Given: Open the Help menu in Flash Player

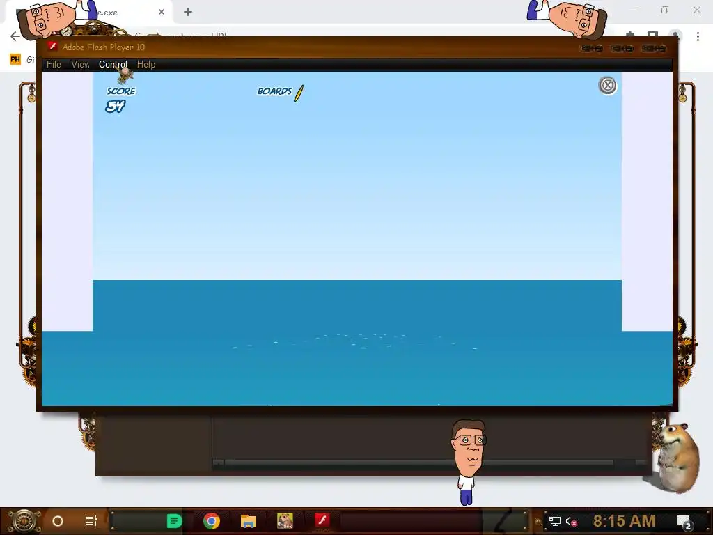Looking at the screenshot, I should pos(146,65).
